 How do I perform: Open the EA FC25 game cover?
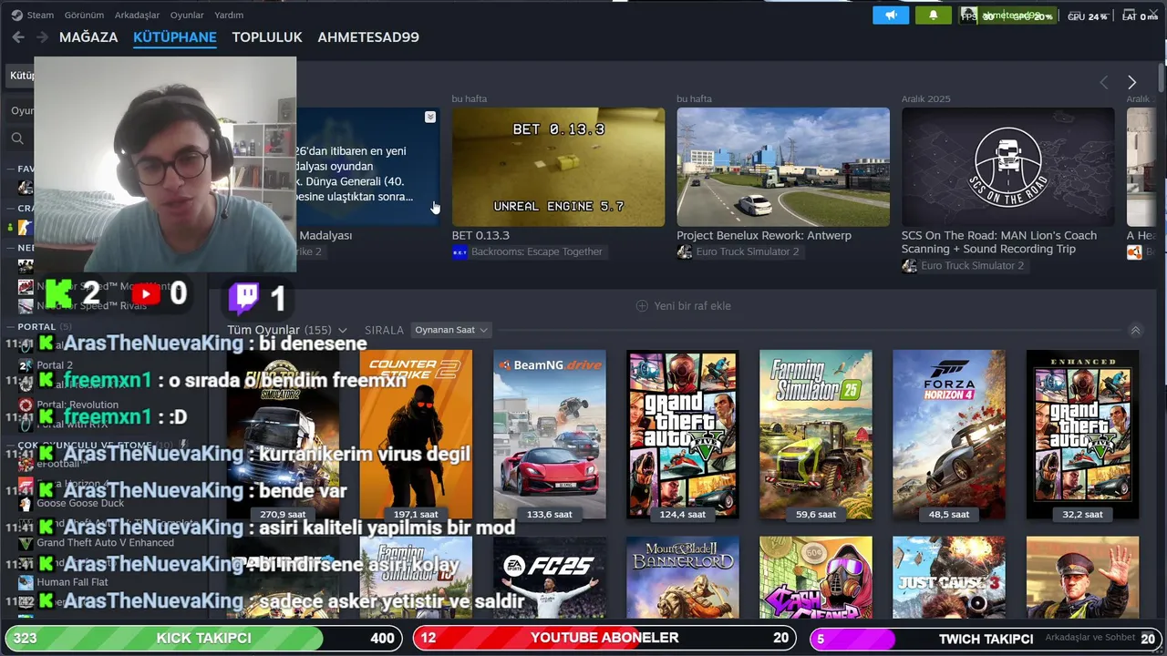coord(550,578)
